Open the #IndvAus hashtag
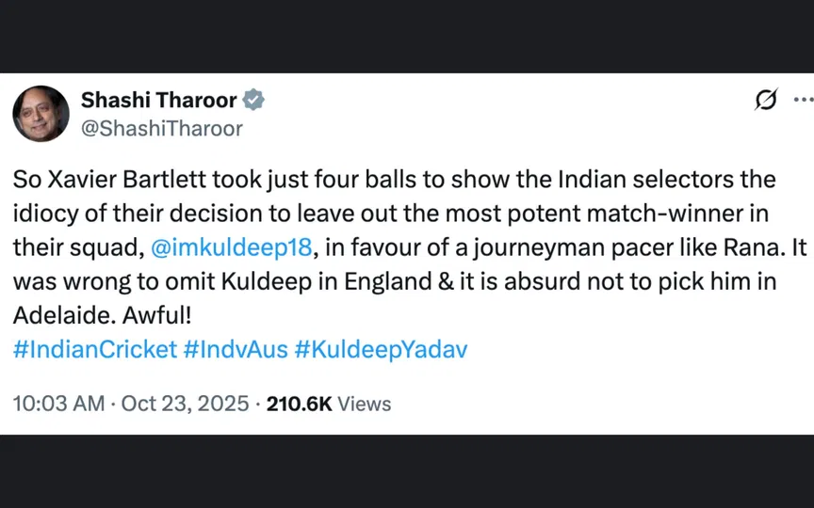The image size is (814, 508). [x=236, y=349]
